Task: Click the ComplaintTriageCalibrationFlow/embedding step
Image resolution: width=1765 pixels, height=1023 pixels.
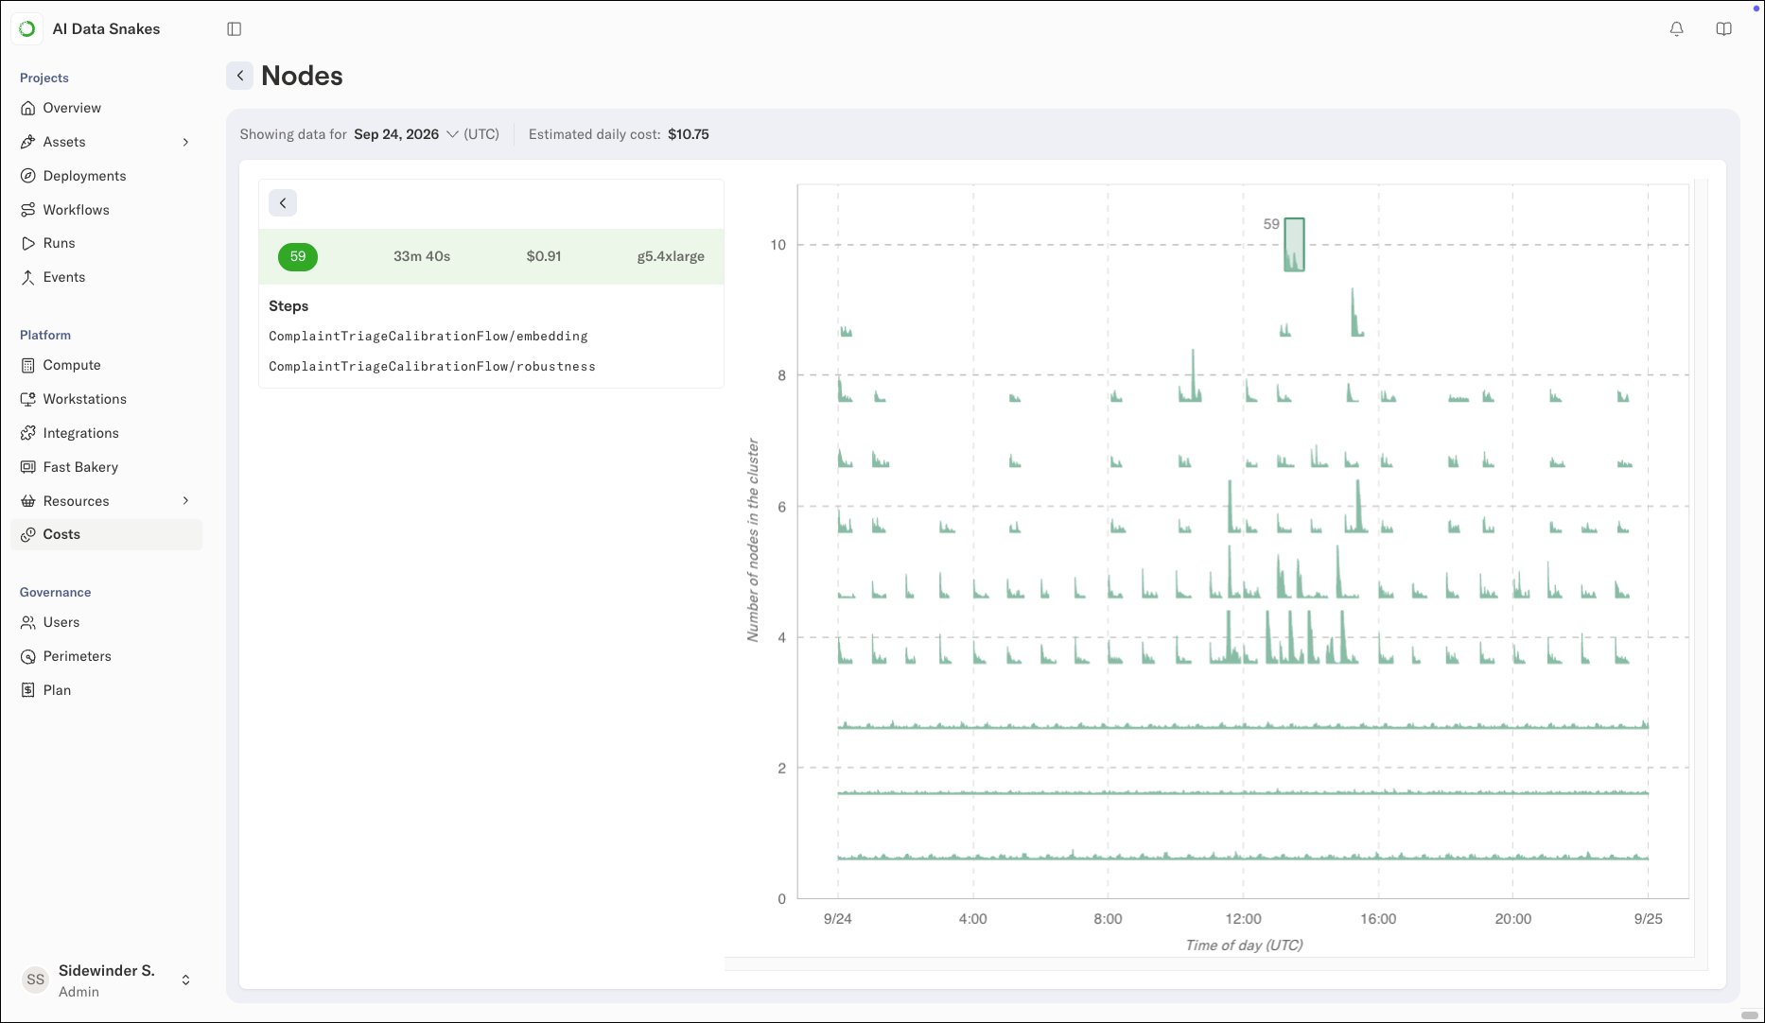Action: (x=428, y=336)
